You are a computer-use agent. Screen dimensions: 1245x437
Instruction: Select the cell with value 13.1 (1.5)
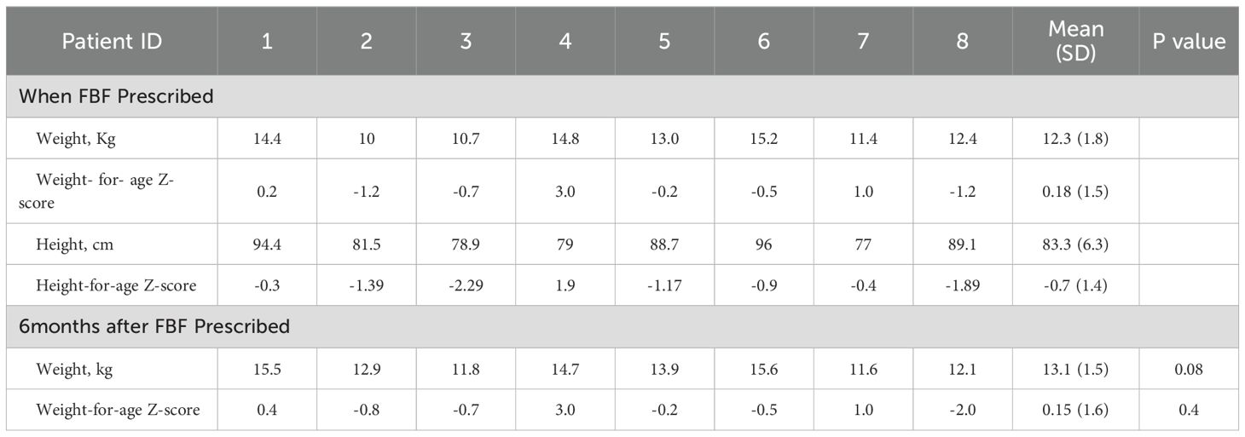[x=1075, y=369]
